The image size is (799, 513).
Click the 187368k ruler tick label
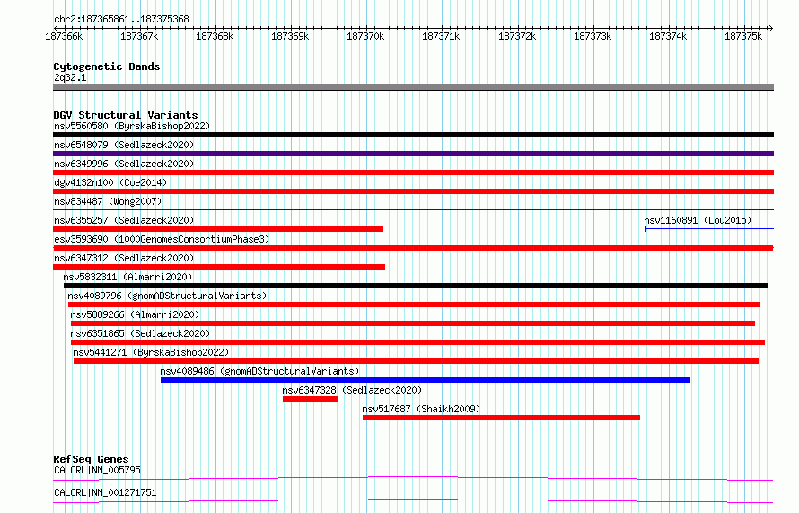coord(215,36)
